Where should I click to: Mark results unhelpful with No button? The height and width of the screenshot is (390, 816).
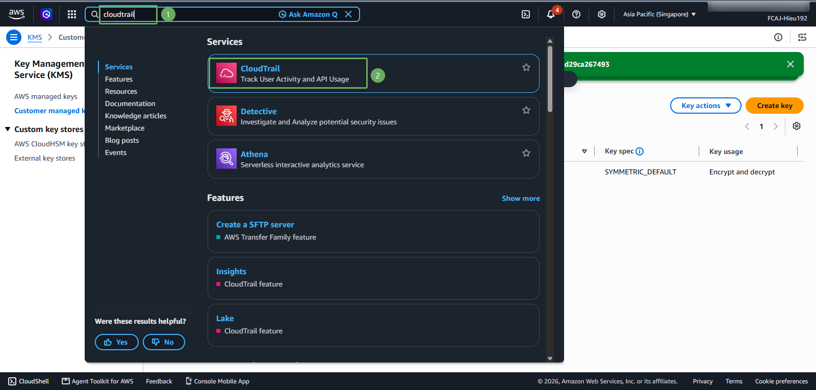[164, 342]
